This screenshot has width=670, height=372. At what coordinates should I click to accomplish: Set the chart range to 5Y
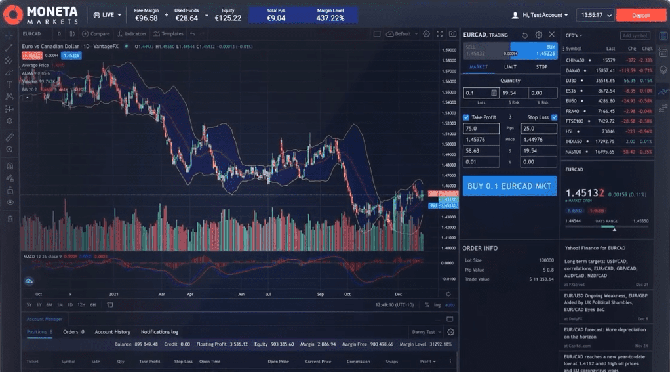pyautogui.click(x=29, y=305)
